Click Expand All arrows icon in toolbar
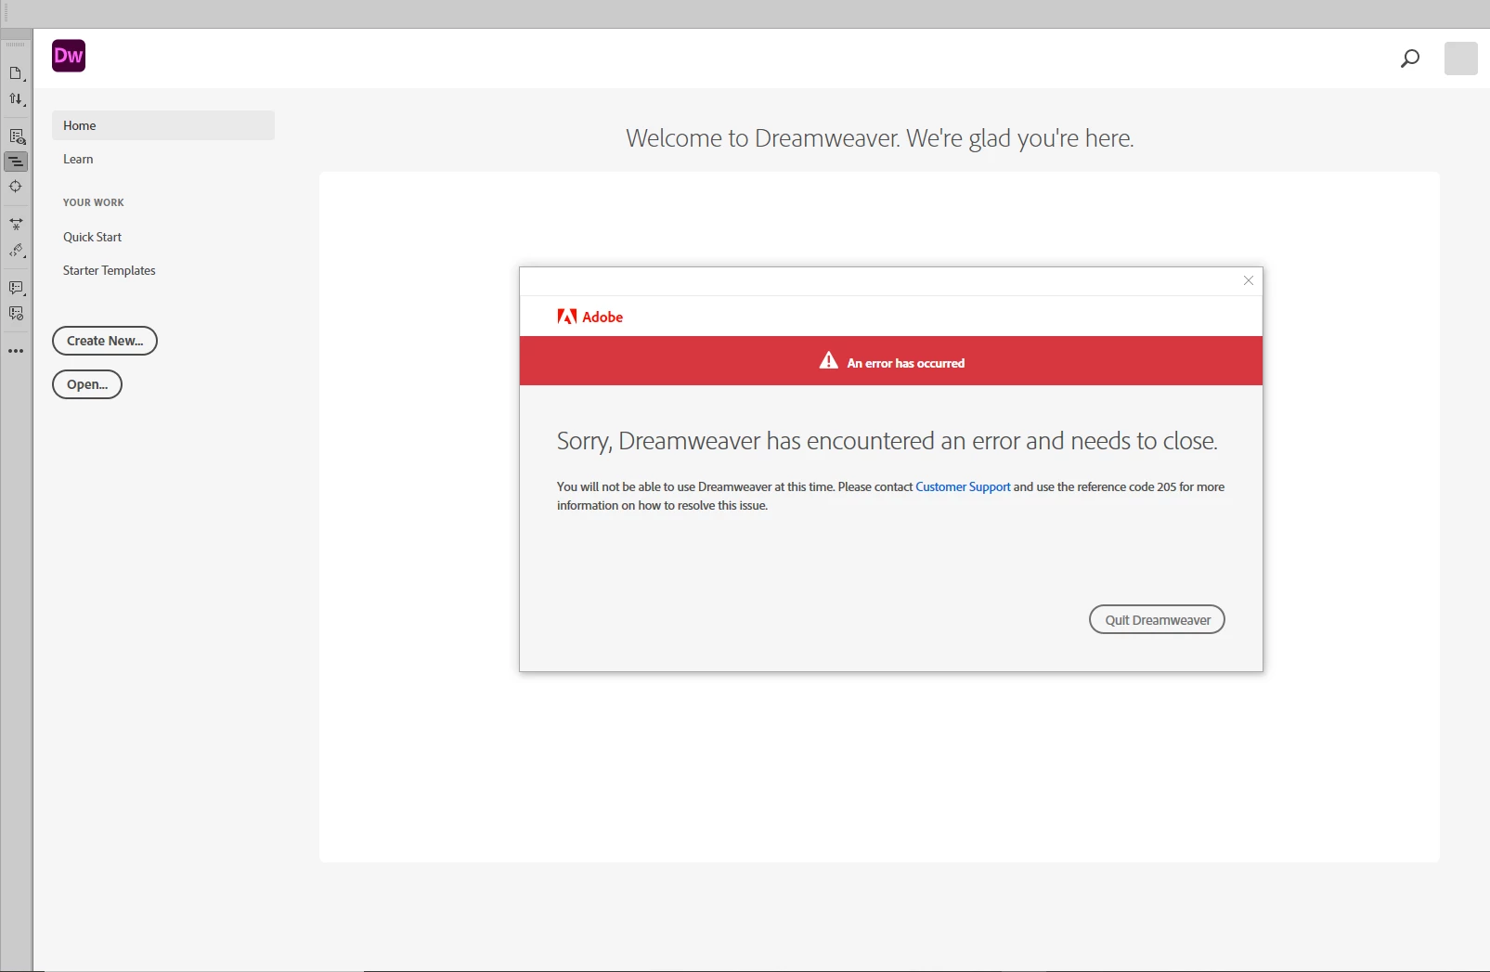1490x972 pixels. (x=16, y=224)
